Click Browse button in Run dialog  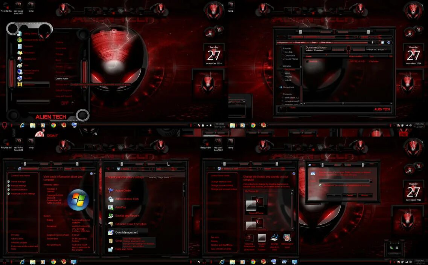coord(365,195)
